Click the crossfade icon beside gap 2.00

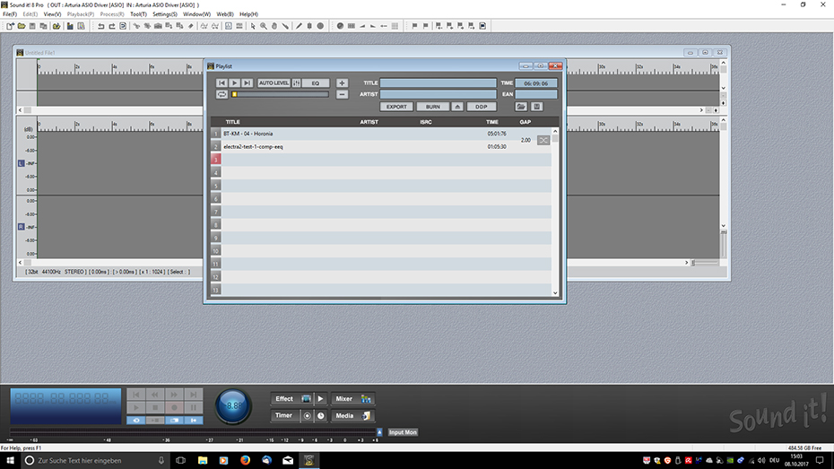[x=543, y=141]
